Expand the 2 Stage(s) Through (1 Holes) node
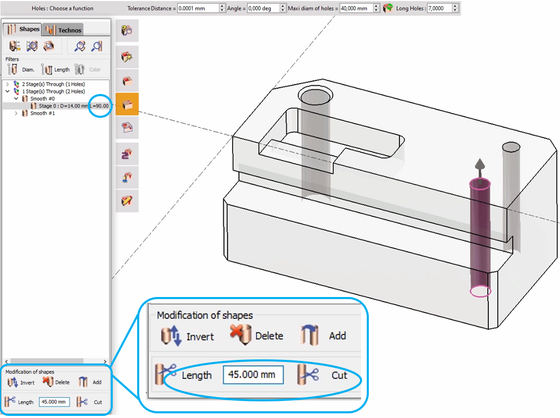Screen dimensions: 560x418 (7, 84)
